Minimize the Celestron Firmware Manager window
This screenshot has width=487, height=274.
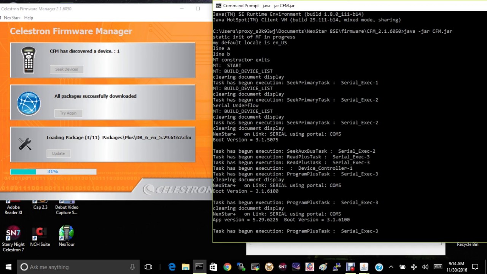[182, 8]
